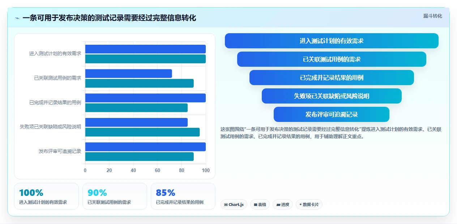Screen dimensions: 457x224
Task: Click the 90% stat value
Action: point(97,193)
